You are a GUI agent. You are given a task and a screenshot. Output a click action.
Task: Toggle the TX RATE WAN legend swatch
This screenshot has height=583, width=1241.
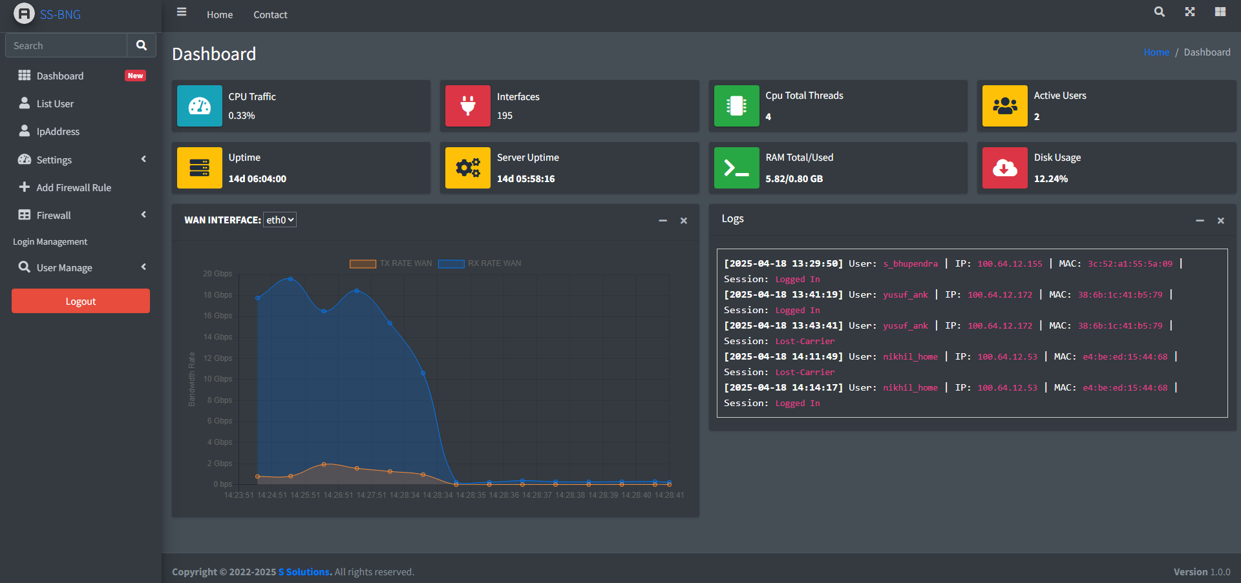coord(363,263)
